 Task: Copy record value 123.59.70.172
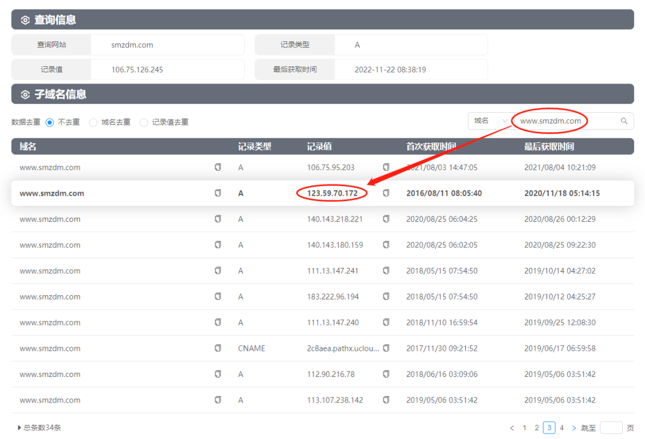[x=386, y=193]
